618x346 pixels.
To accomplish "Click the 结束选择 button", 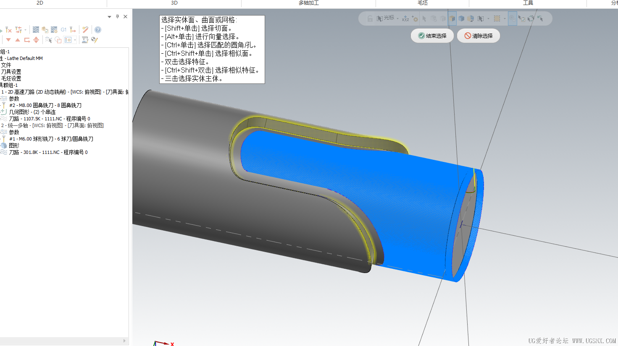I will (432, 36).
